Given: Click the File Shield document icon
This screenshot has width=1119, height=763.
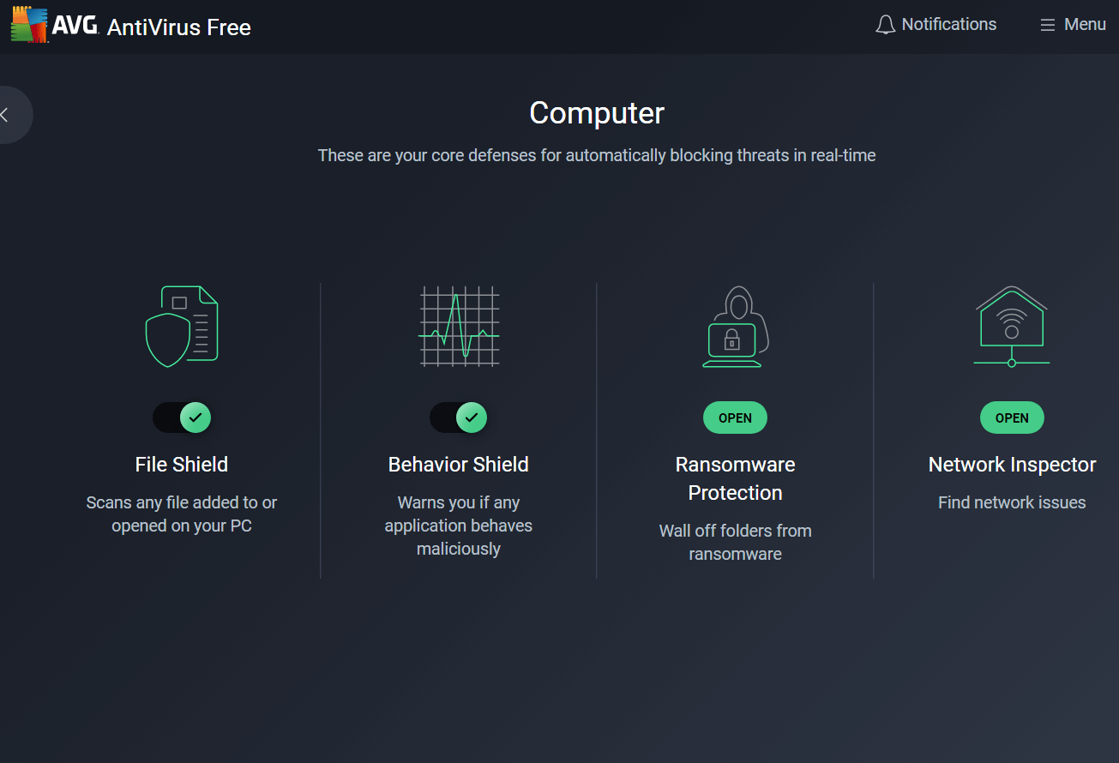Looking at the screenshot, I should click(x=182, y=327).
